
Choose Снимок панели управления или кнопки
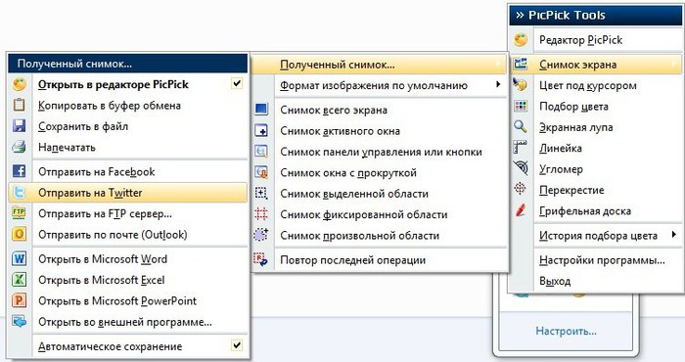[x=380, y=152]
